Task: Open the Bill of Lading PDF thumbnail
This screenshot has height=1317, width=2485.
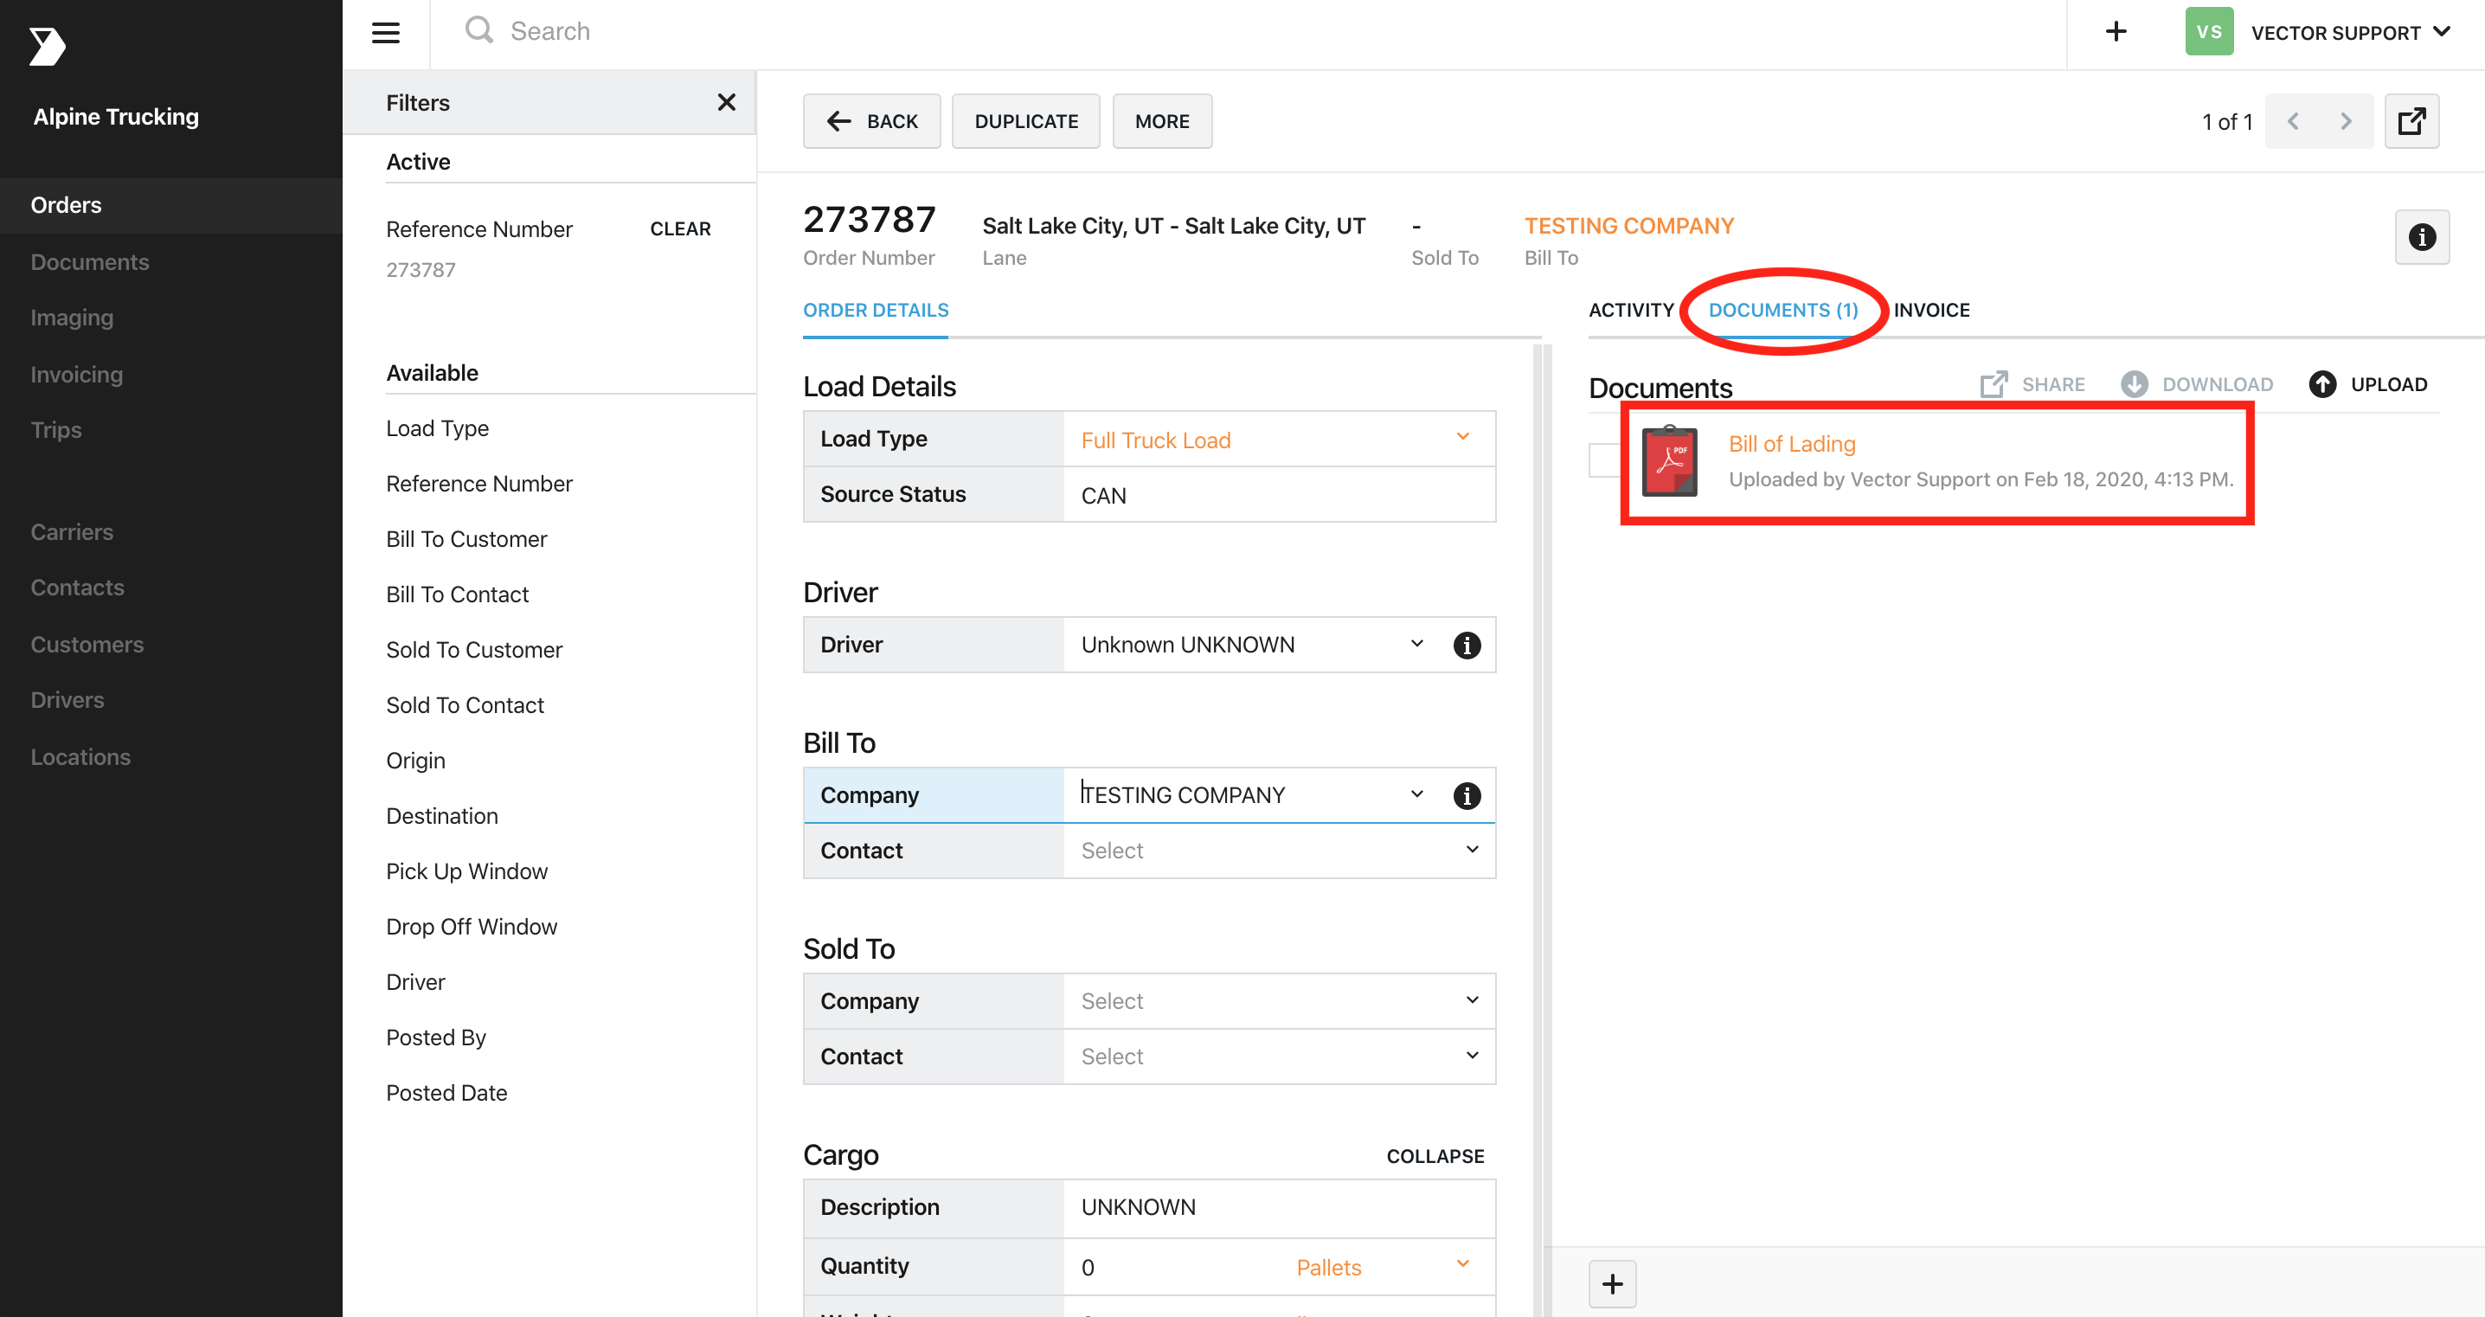Action: click(1670, 461)
